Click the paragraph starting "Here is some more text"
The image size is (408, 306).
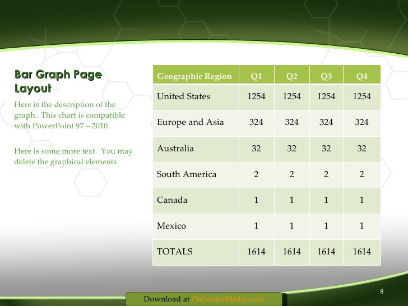(x=73, y=156)
